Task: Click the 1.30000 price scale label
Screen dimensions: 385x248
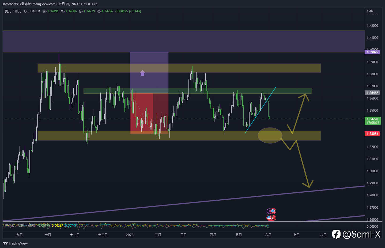Action: [x=372, y=171]
